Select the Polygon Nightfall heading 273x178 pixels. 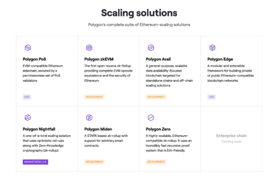click(39, 129)
